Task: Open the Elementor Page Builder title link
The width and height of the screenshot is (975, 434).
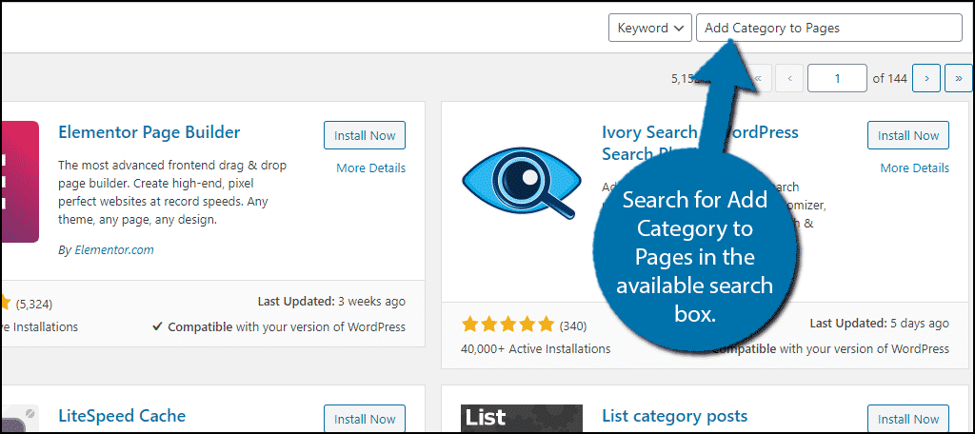Action: tap(149, 132)
